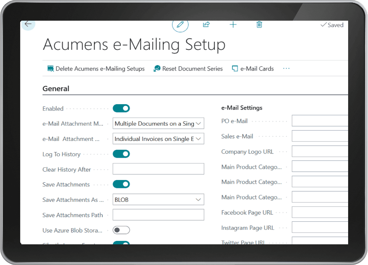Screen dimensions: 368x265
Task: Select e-Mail Cards action
Action: click(x=253, y=69)
